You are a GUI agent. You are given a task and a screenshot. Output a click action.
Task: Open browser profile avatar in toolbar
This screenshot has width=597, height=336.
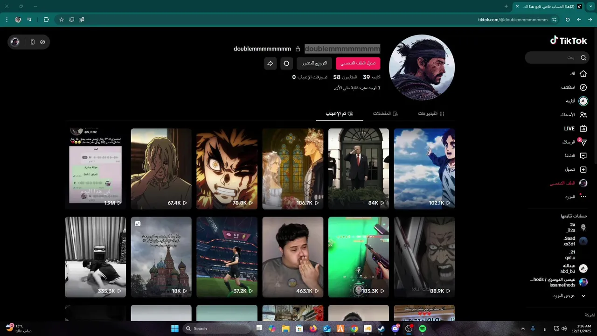coord(18,20)
